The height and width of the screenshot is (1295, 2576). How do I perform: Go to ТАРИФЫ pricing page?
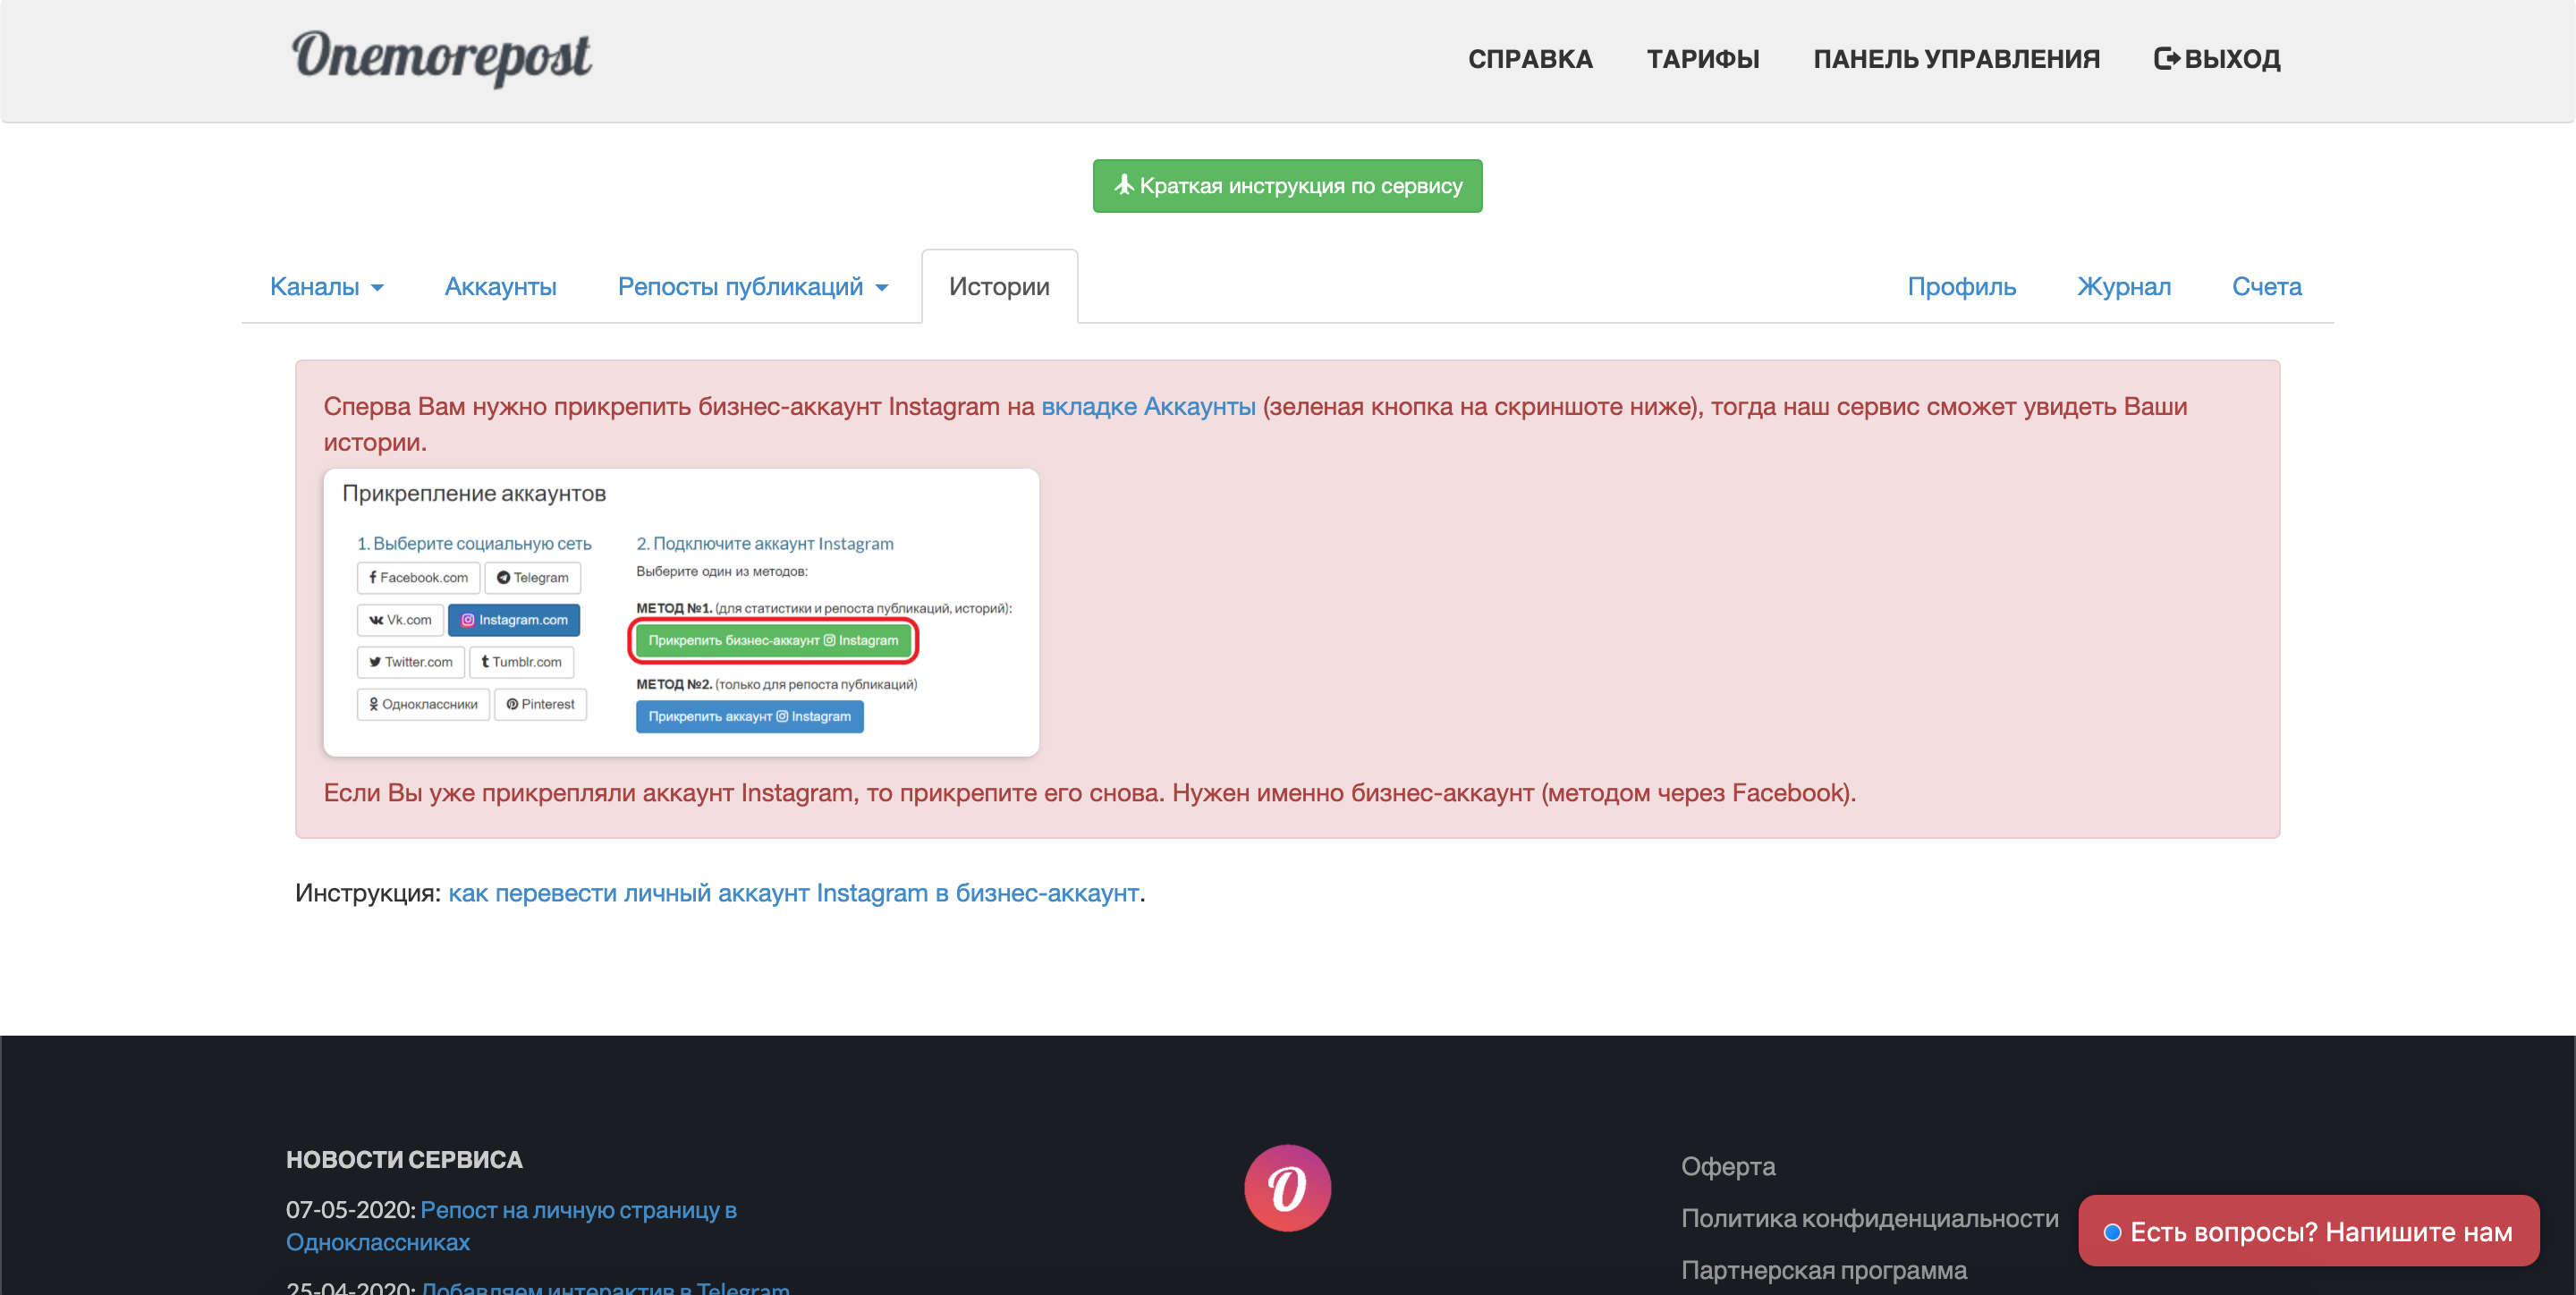pos(1703,59)
